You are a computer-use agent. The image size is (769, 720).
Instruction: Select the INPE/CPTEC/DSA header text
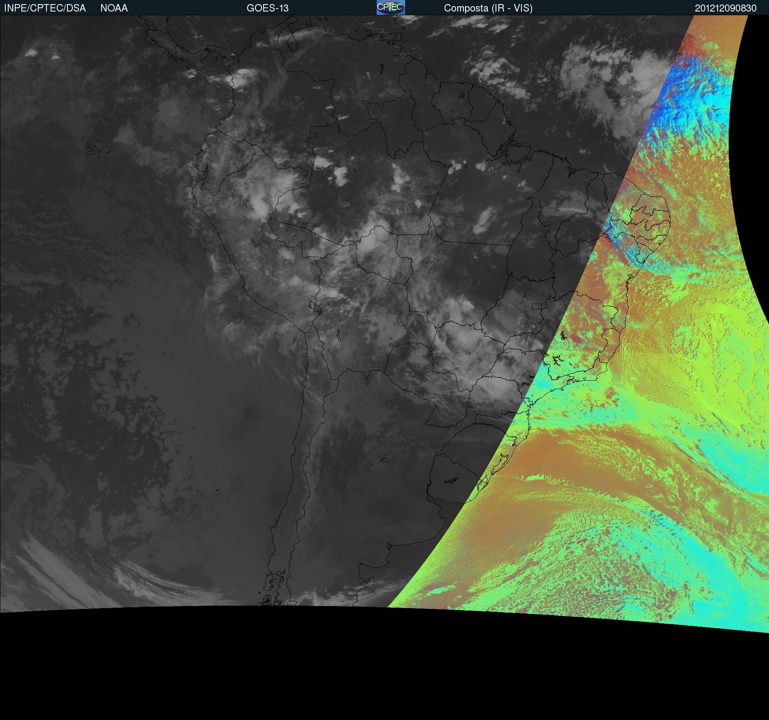(45, 8)
